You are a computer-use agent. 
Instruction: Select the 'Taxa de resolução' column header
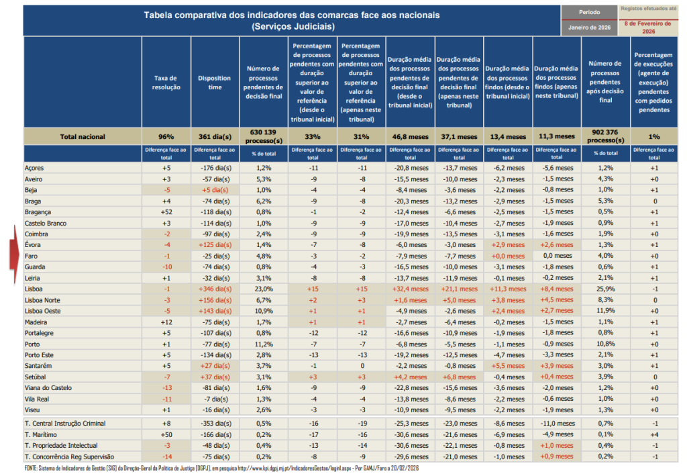coord(166,83)
